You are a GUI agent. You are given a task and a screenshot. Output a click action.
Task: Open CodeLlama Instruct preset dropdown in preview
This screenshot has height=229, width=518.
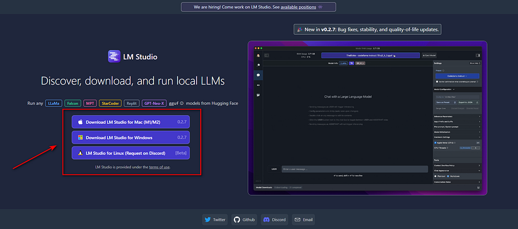457,76
